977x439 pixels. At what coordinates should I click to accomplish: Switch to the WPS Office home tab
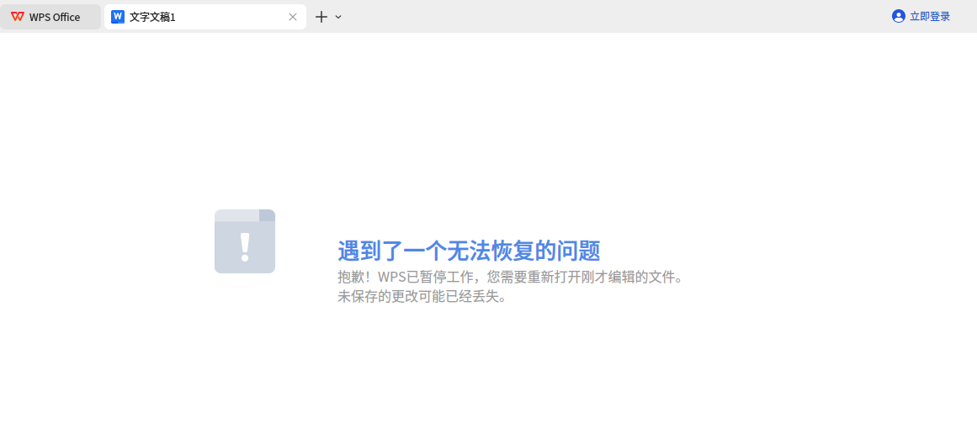tap(50, 17)
